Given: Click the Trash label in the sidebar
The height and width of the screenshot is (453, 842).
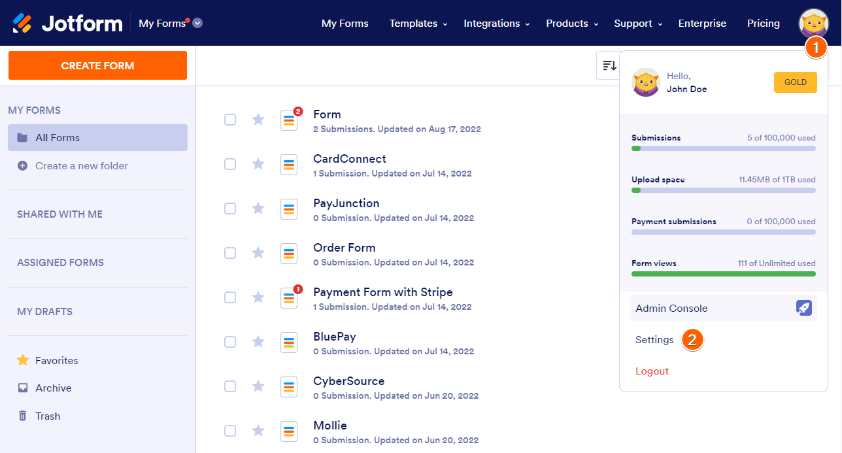Looking at the screenshot, I should pyautogui.click(x=48, y=416).
